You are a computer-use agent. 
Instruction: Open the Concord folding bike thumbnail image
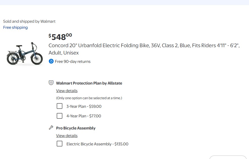(25, 54)
